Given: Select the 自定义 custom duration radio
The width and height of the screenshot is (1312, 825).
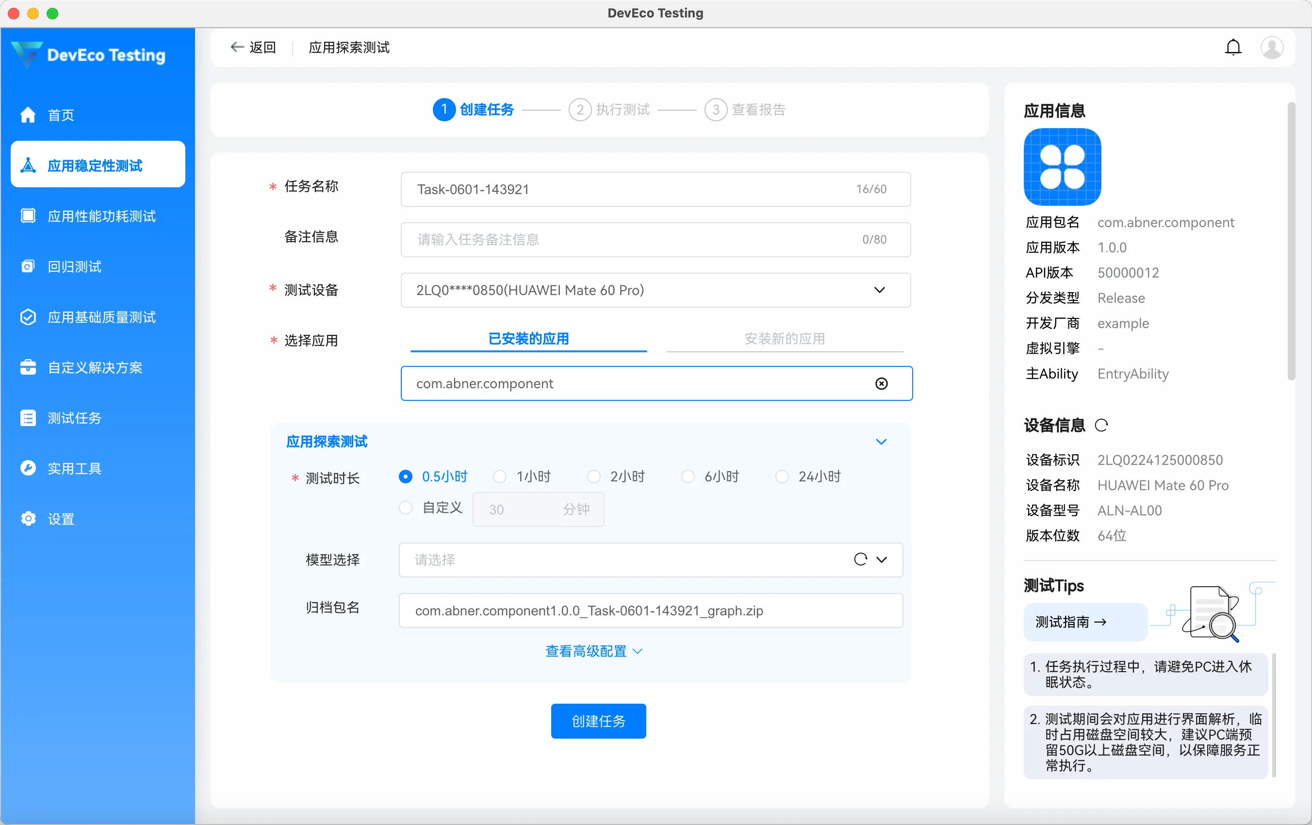Looking at the screenshot, I should click(x=405, y=508).
